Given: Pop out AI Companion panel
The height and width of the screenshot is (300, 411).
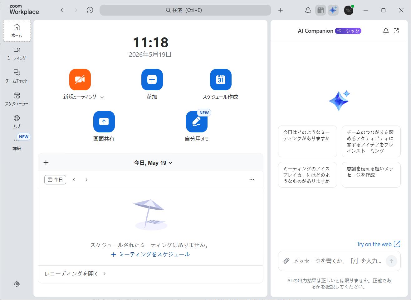Looking at the screenshot, I should pyautogui.click(x=396, y=31).
